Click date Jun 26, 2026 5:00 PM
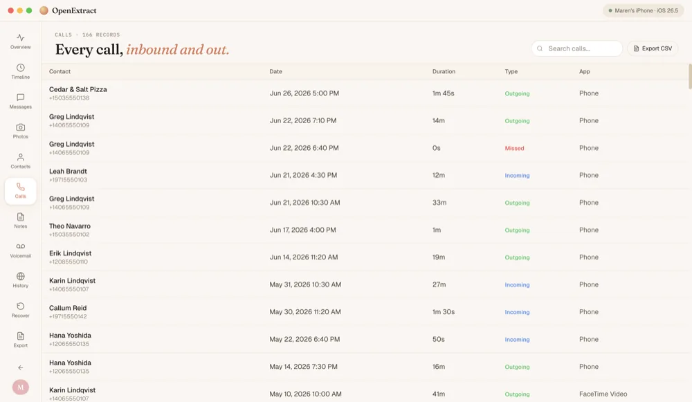692x402 pixels. tap(304, 93)
